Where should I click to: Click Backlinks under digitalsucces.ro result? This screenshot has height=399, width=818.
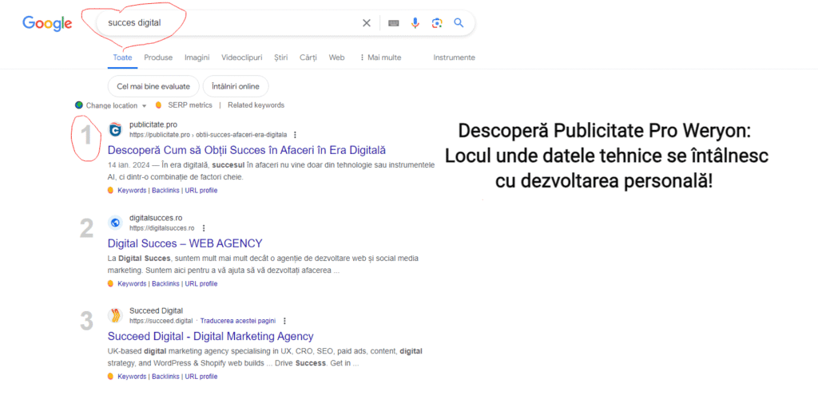(166, 284)
